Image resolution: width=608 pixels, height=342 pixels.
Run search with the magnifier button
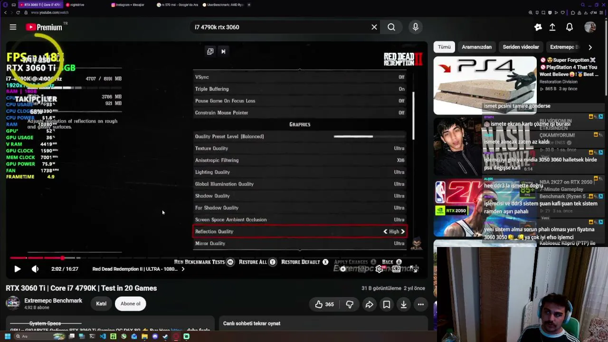[x=391, y=27]
